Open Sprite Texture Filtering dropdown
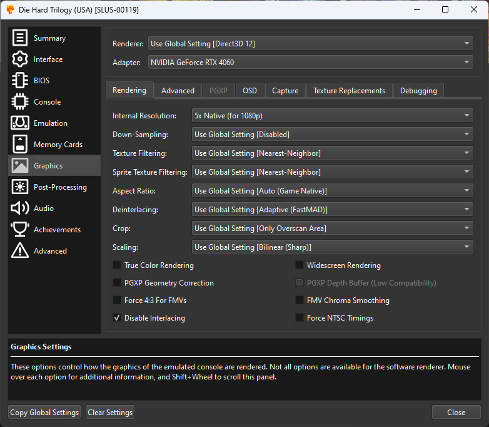The image size is (489, 427). 333,172
